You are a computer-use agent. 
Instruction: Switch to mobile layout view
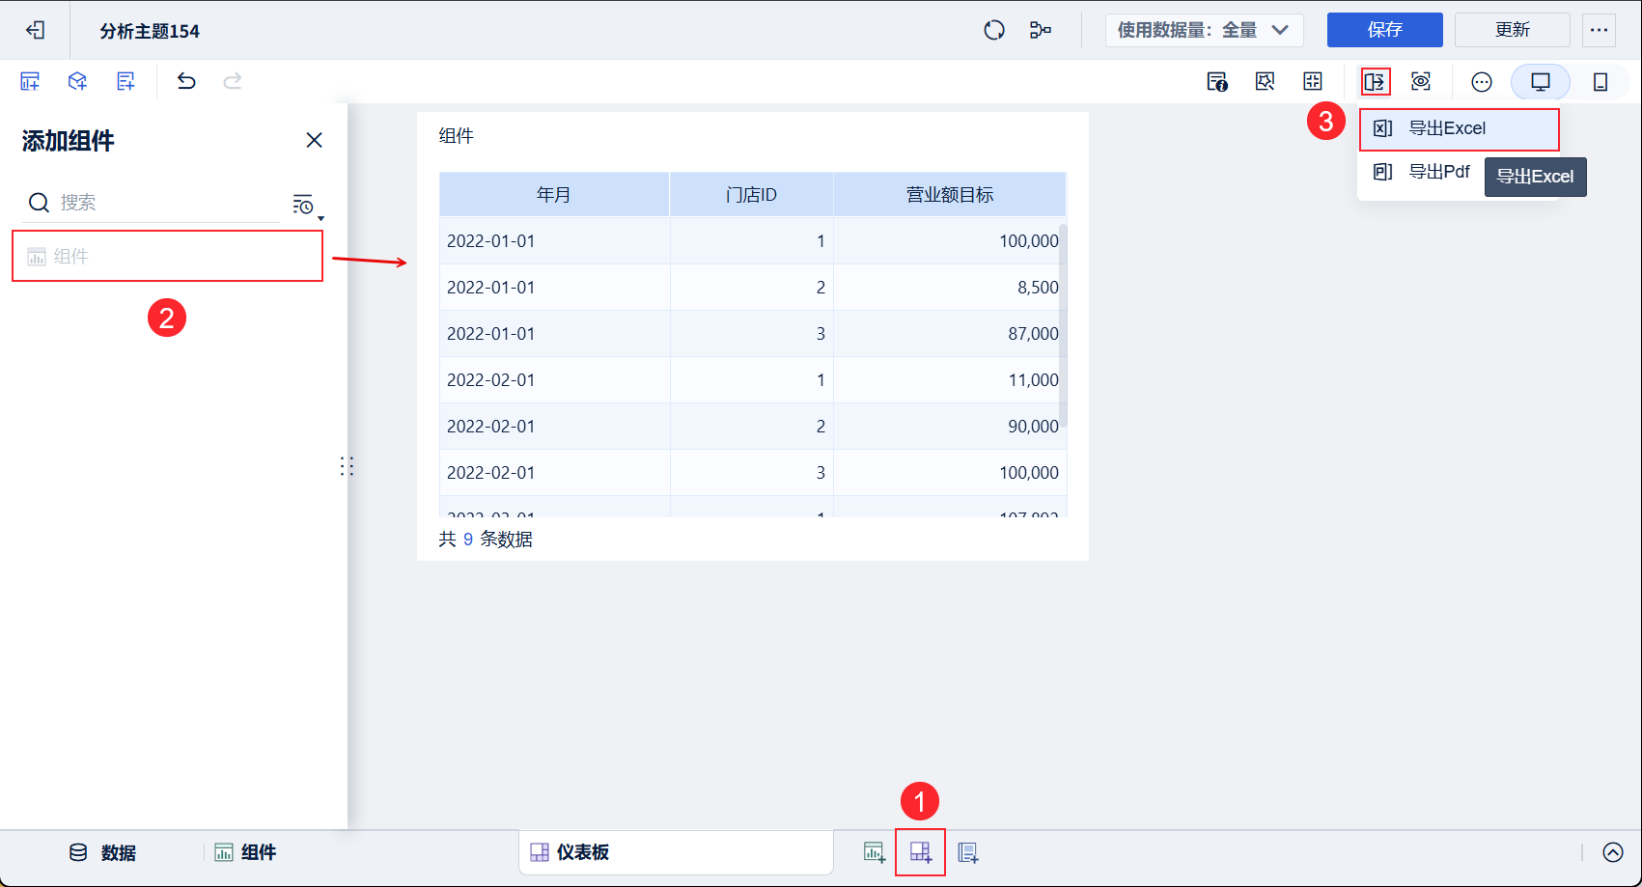(1600, 81)
